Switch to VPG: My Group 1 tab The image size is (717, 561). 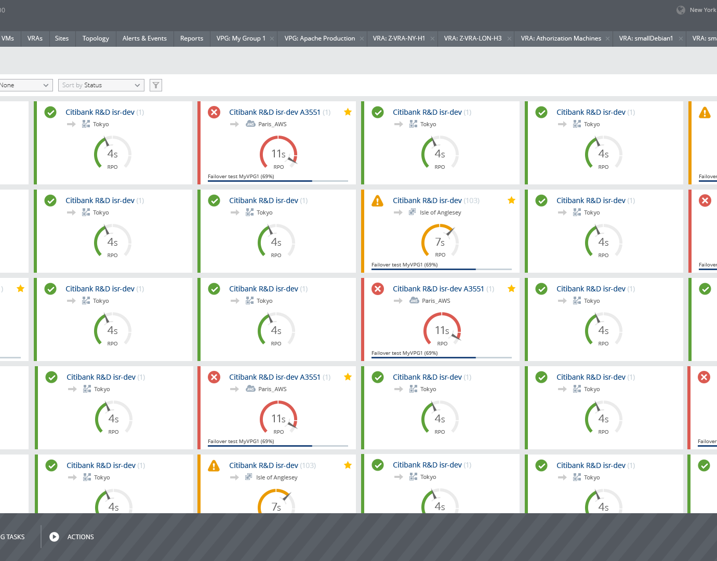point(241,38)
